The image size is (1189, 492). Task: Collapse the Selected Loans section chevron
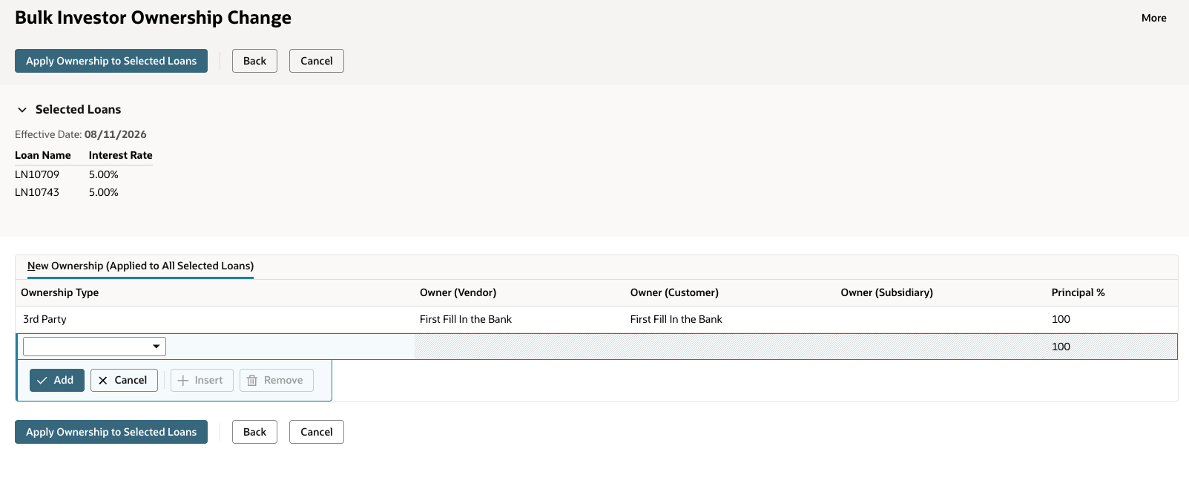tap(22, 110)
